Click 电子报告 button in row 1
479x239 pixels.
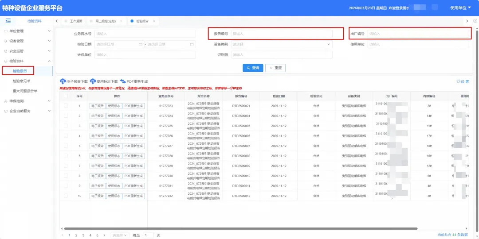pyautogui.click(x=97, y=106)
